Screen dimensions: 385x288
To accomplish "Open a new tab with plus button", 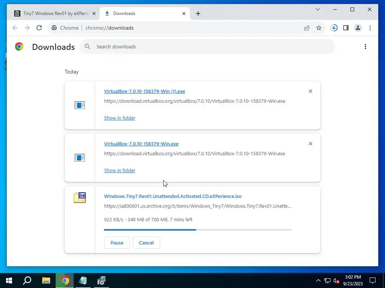I will (198, 14).
